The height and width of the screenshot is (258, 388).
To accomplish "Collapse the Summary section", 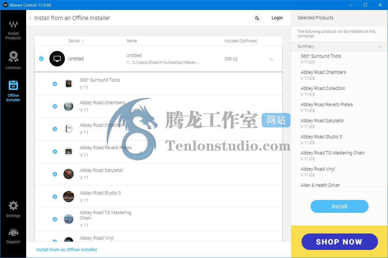I will pos(380,47).
